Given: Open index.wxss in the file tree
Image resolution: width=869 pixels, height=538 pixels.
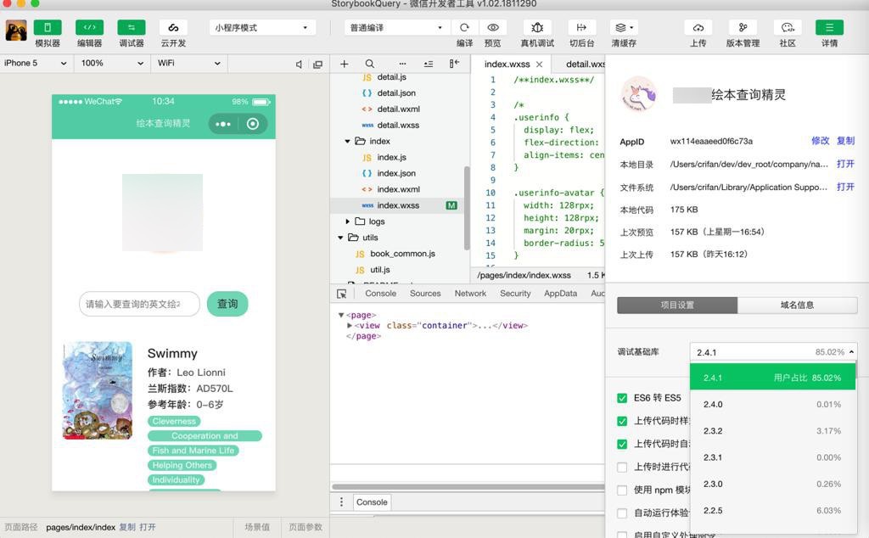Looking at the screenshot, I should coord(398,205).
